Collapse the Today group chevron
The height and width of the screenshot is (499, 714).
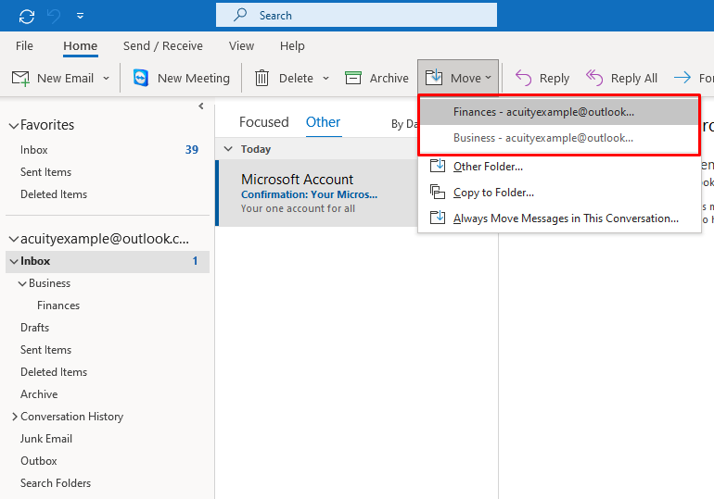click(229, 149)
